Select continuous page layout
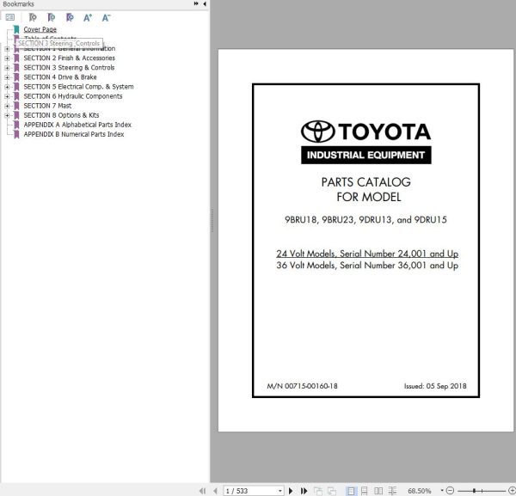The width and height of the screenshot is (516, 496). point(365,491)
